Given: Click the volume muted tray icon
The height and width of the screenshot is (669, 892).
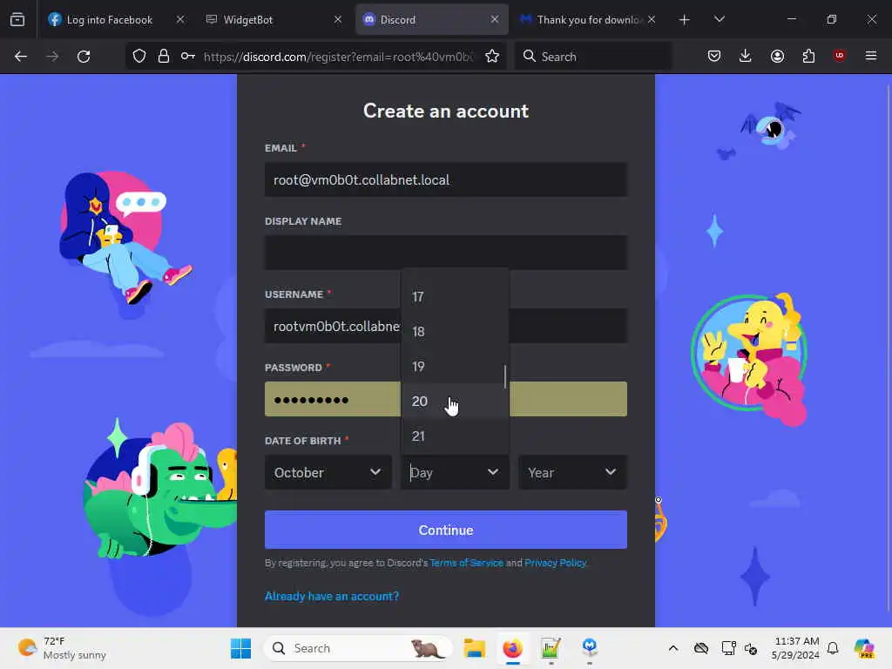Looking at the screenshot, I should tap(751, 648).
